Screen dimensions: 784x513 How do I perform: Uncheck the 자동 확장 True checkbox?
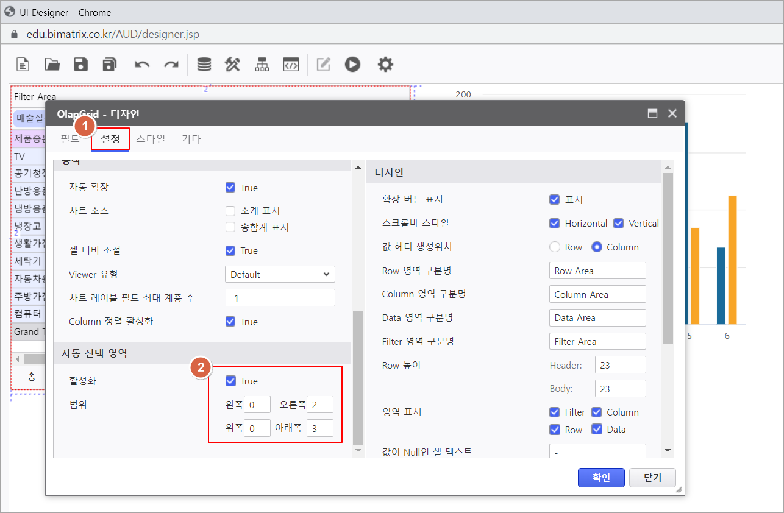coord(230,188)
